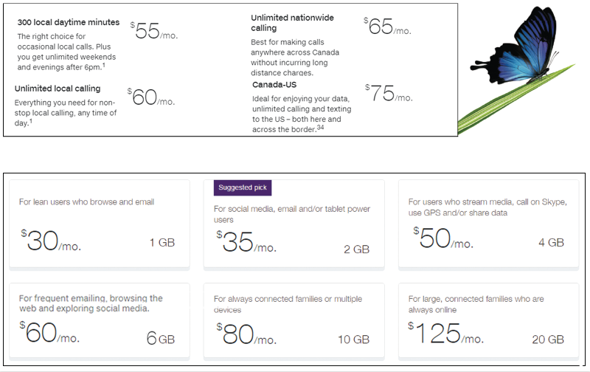The image size is (590, 372).
Task: Click the $75/mo. Canada-US price
Action: pos(389,93)
